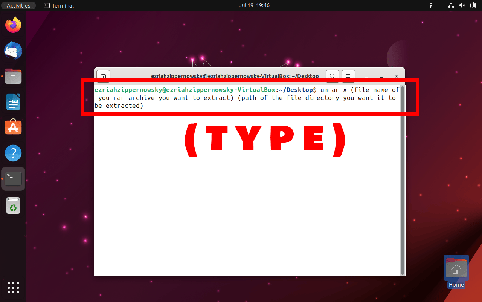
Task: Open Ubuntu Software center
Action: click(x=13, y=127)
